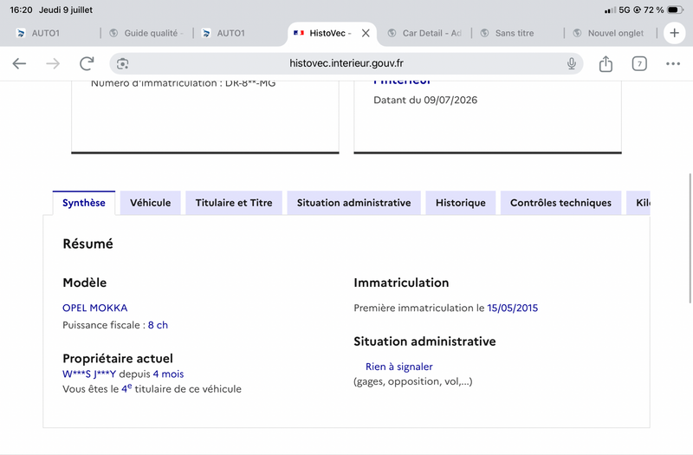Click the address bar URL field

[x=346, y=63]
